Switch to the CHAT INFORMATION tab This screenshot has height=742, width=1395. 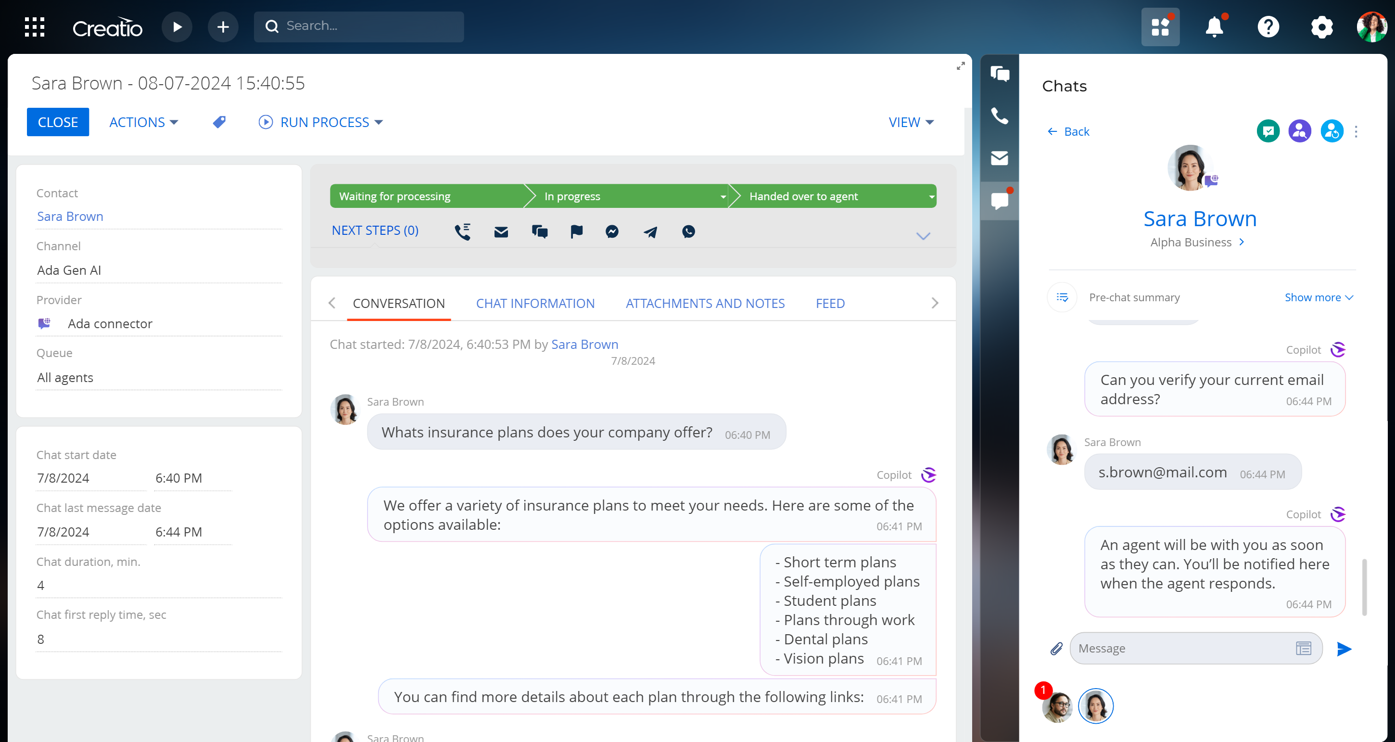tap(535, 303)
